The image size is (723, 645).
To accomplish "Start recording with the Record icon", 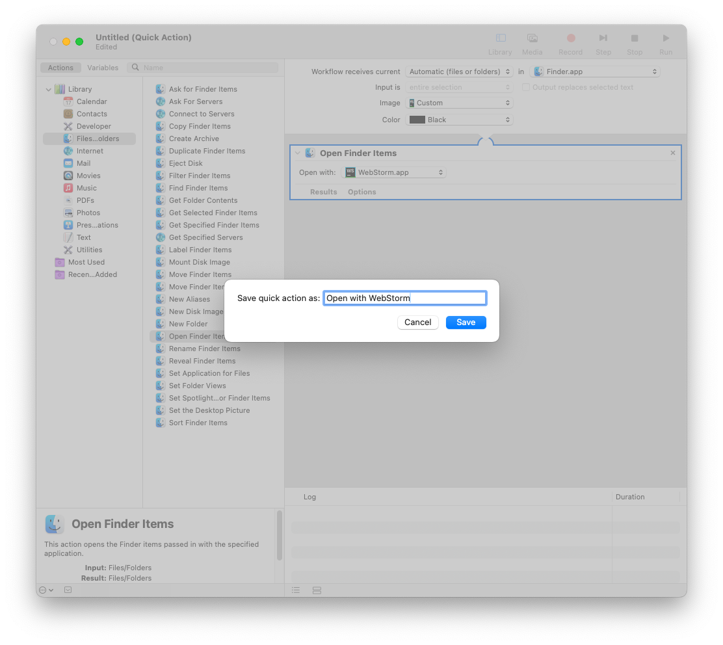I will point(571,38).
